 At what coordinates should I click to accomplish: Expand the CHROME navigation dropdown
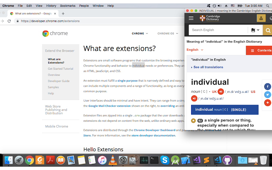click(x=140, y=33)
